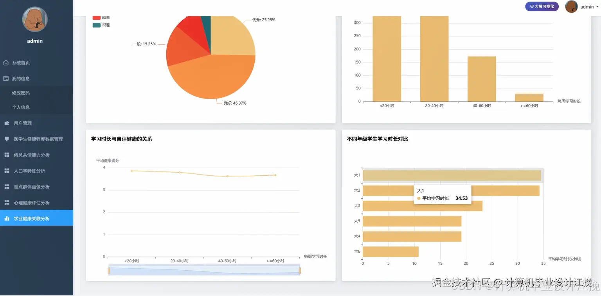Click the icon beside 医学生健康程度数据管理
Viewport: 601px width, 296px height.
[7, 139]
